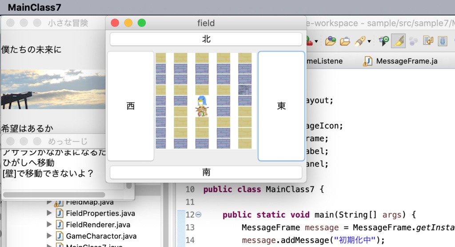Image resolution: width=455 pixels, height=247 pixels.
Task: Click the green zoom button of the field window
Action: (x=142, y=23)
